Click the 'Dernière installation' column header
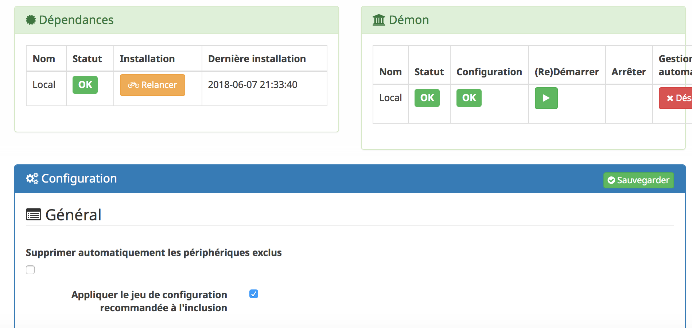Image resolution: width=692 pixels, height=328 pixels. 257,59
